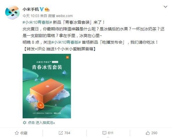Click the star favorite icon
172x138 pixels.
[17, 133]
